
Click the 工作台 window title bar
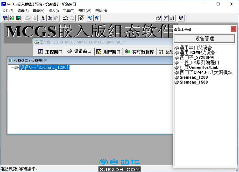click(103, 42)
